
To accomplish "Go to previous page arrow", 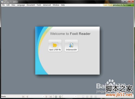I will point(27,97).
